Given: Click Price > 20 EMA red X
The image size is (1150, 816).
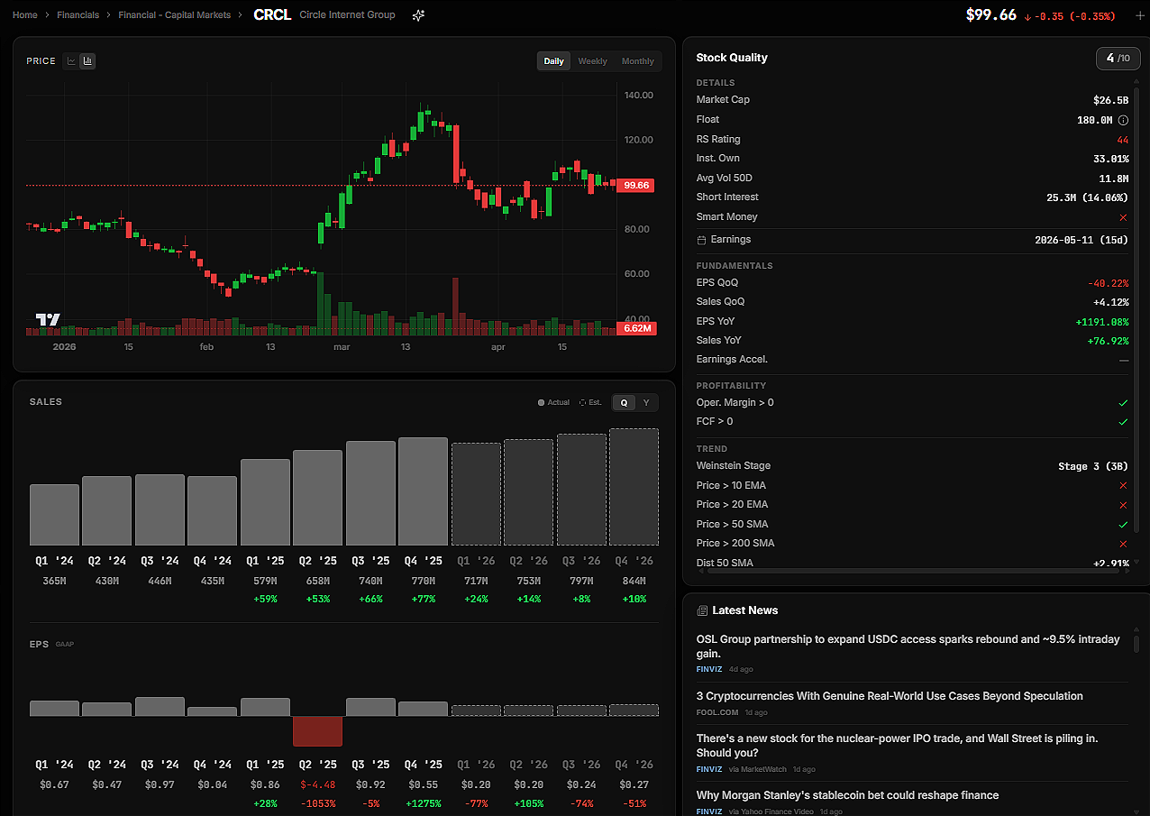Looking at the screenshot, I should (1123, 505).
